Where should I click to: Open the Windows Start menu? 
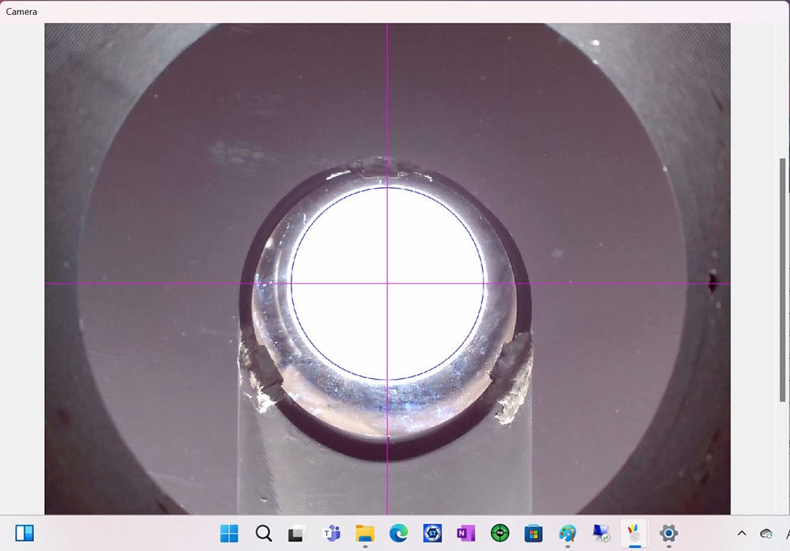pyautogui.click(x=229, y=533)
